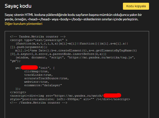Click the '<!-- /Yandex.Metrika counter -->' closing comment
The height and width of the screenshot is (118, 159).
39,103
